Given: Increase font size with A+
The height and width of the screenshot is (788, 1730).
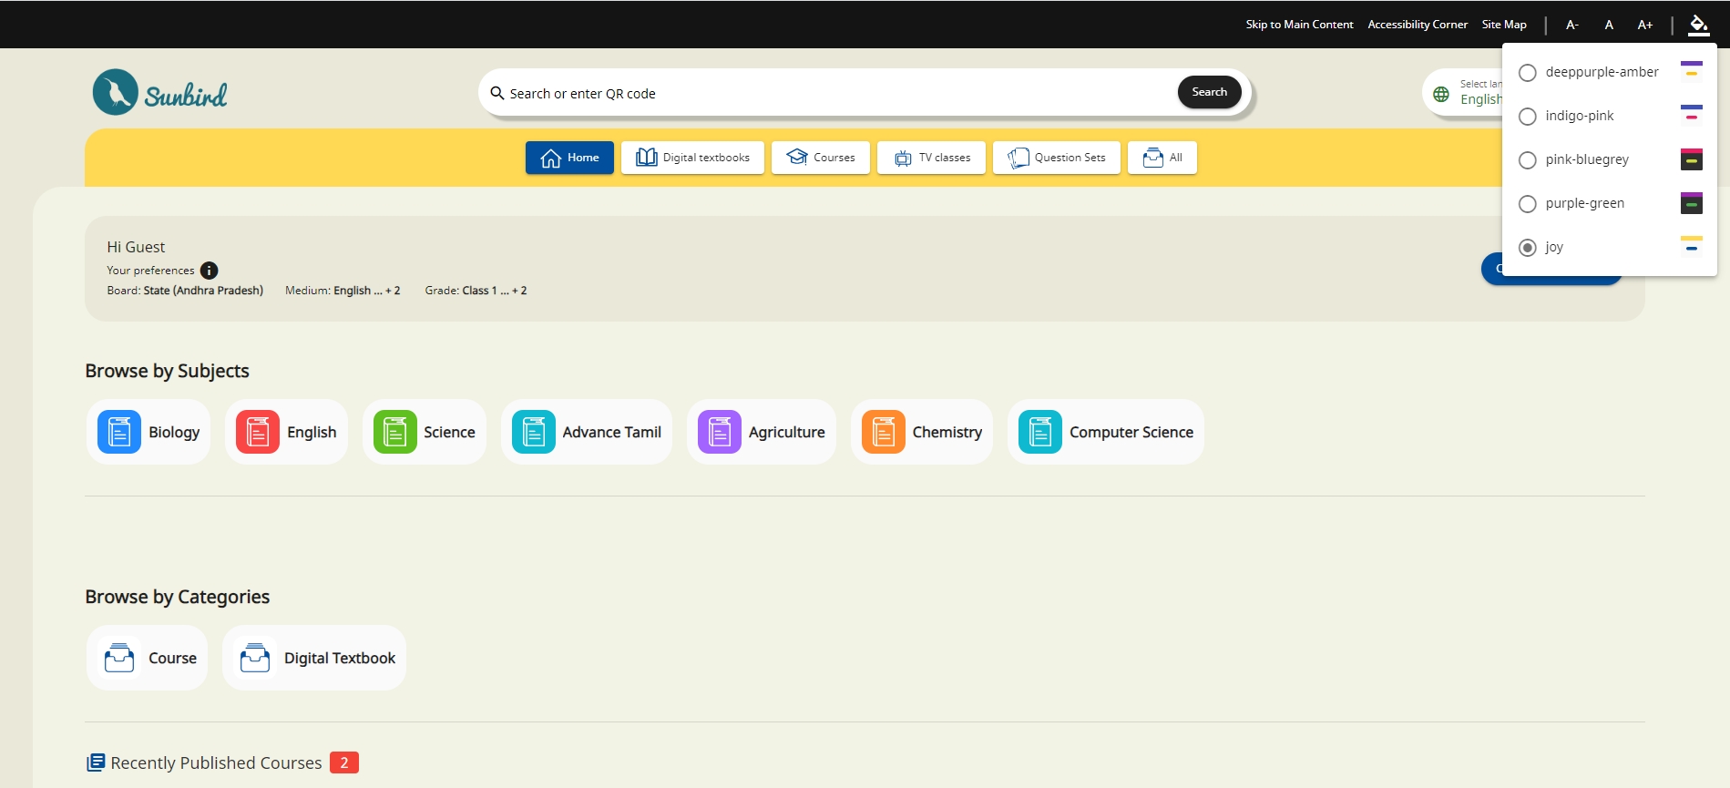Looking at the screenshot, I should 1644,25.
